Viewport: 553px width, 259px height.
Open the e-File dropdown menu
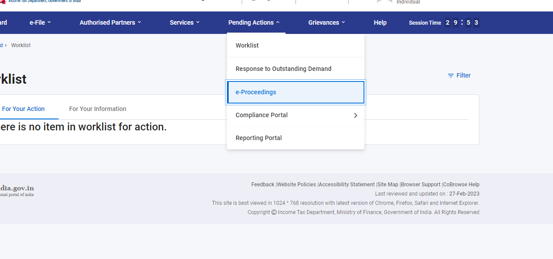pyautogui.click(x=40, y=22)
